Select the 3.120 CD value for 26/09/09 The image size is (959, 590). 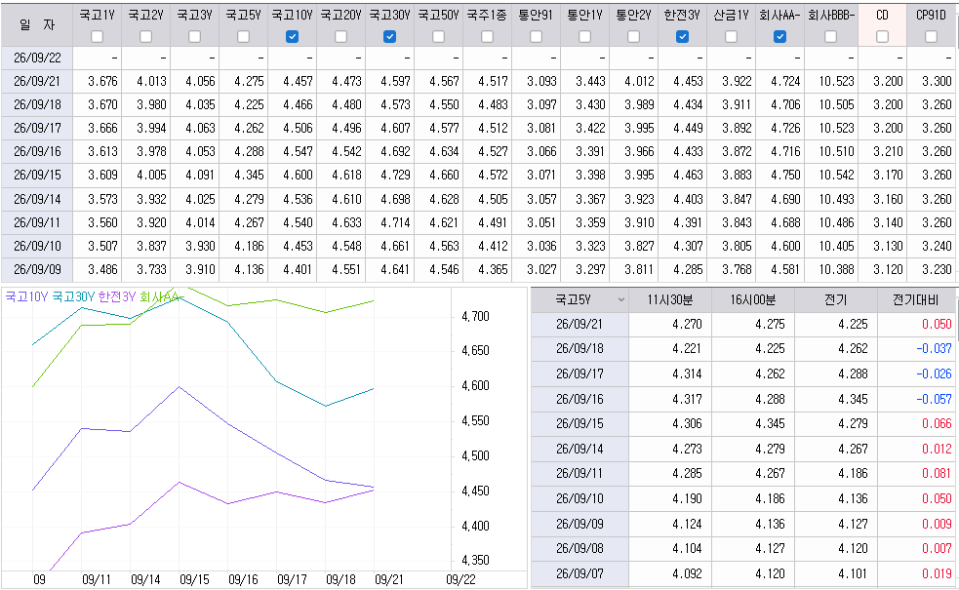point(888,269)
